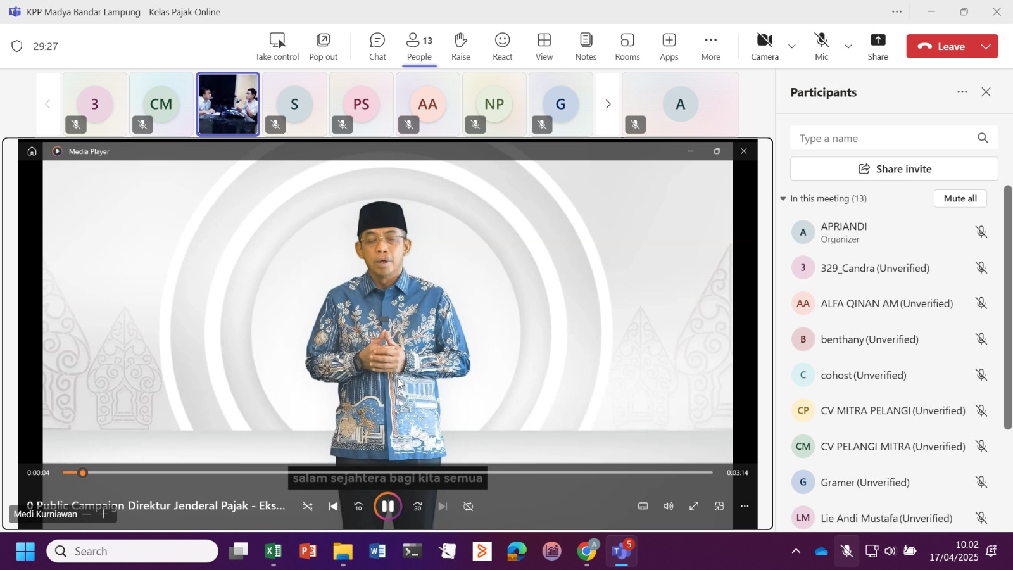The height and width of the screenshot is (570, 1013).
Task: Open the More actions menu
Action: tap(710, 46)
